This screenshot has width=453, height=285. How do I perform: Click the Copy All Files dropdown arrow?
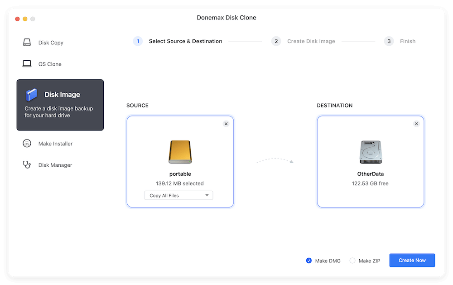(x=207, y=195)
